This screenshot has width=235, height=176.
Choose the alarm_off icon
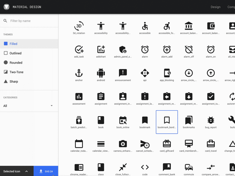click(189, 49)
